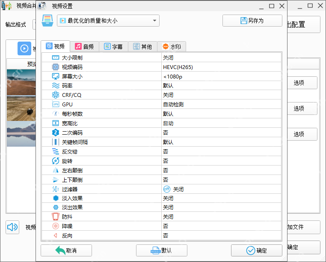Click the CRF/CQ atom icon
The height and width of the screenshot is (262, 326).
pyautogui.click(x=56, y=95)
